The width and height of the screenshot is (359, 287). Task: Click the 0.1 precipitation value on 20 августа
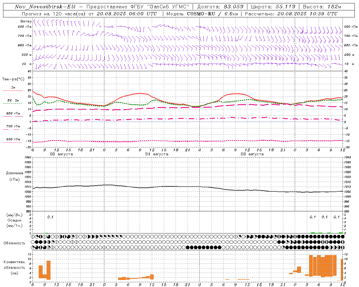click(x=50, y=217)
